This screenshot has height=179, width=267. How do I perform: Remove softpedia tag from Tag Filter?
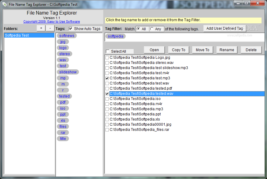[x=115, y=36]
